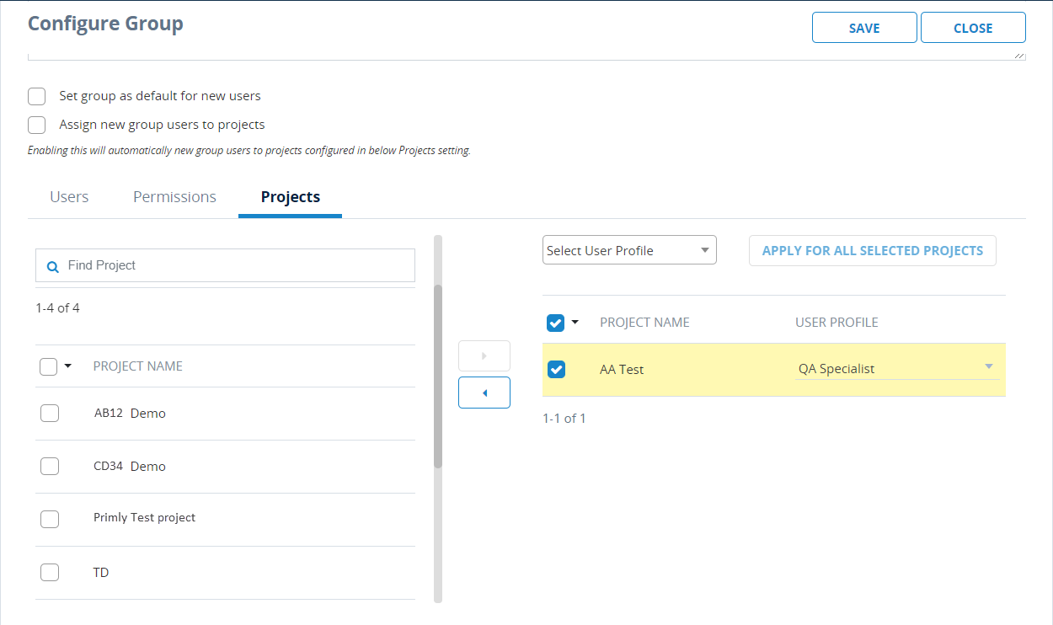The width and height of the screenshot is (1053, 625).
Task: Click the search magnifier icon
Action: (52, 266)
